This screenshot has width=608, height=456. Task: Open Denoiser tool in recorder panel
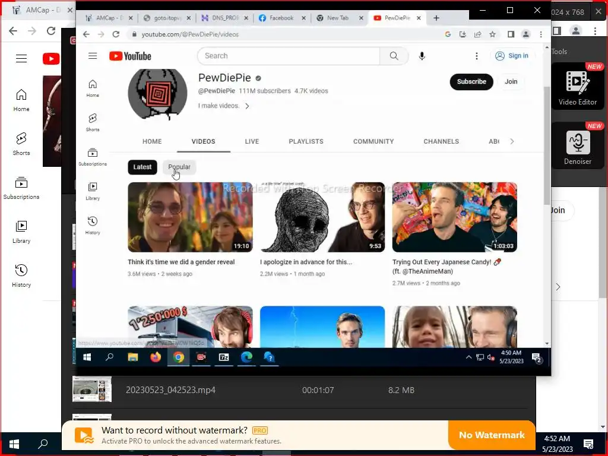[577, 147]
